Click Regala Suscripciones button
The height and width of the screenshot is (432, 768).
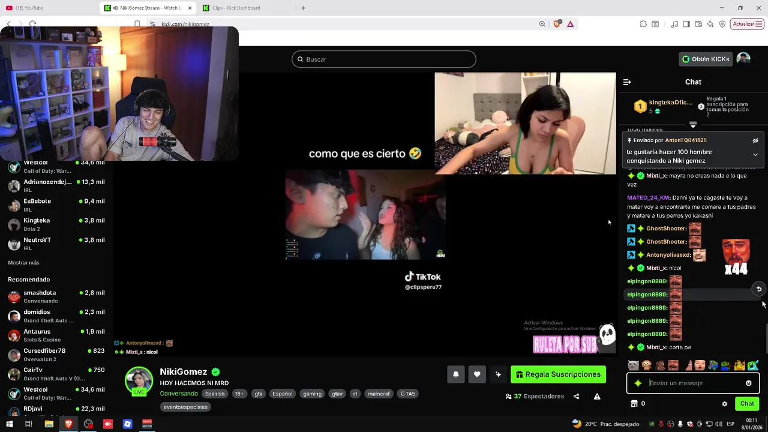pos(558,374)
